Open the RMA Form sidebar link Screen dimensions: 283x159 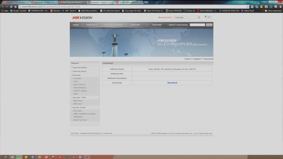78,104
